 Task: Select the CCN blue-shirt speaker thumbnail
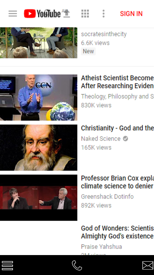point(39,98)
